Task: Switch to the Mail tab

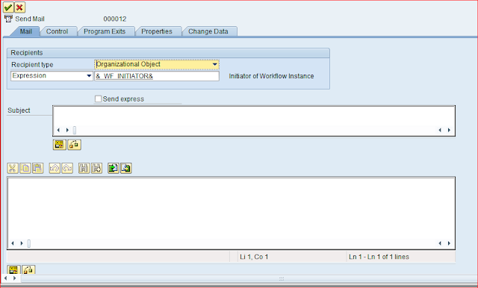Action: (25, 31)
